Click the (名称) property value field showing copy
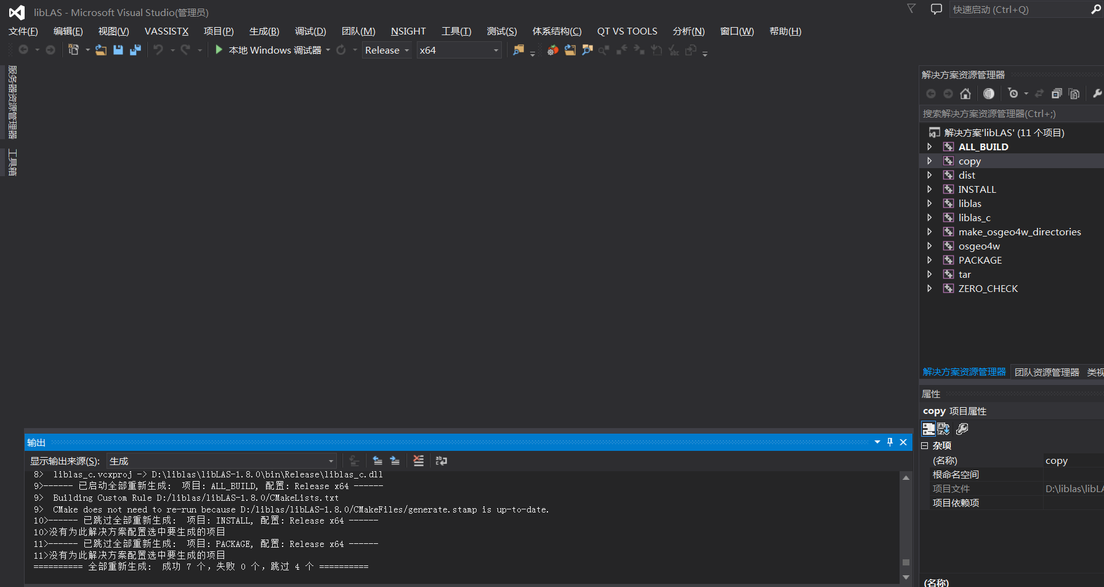 pos(1073,460)
